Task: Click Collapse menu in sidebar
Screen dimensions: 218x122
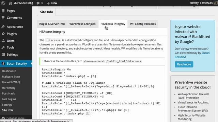Action: 16,118
